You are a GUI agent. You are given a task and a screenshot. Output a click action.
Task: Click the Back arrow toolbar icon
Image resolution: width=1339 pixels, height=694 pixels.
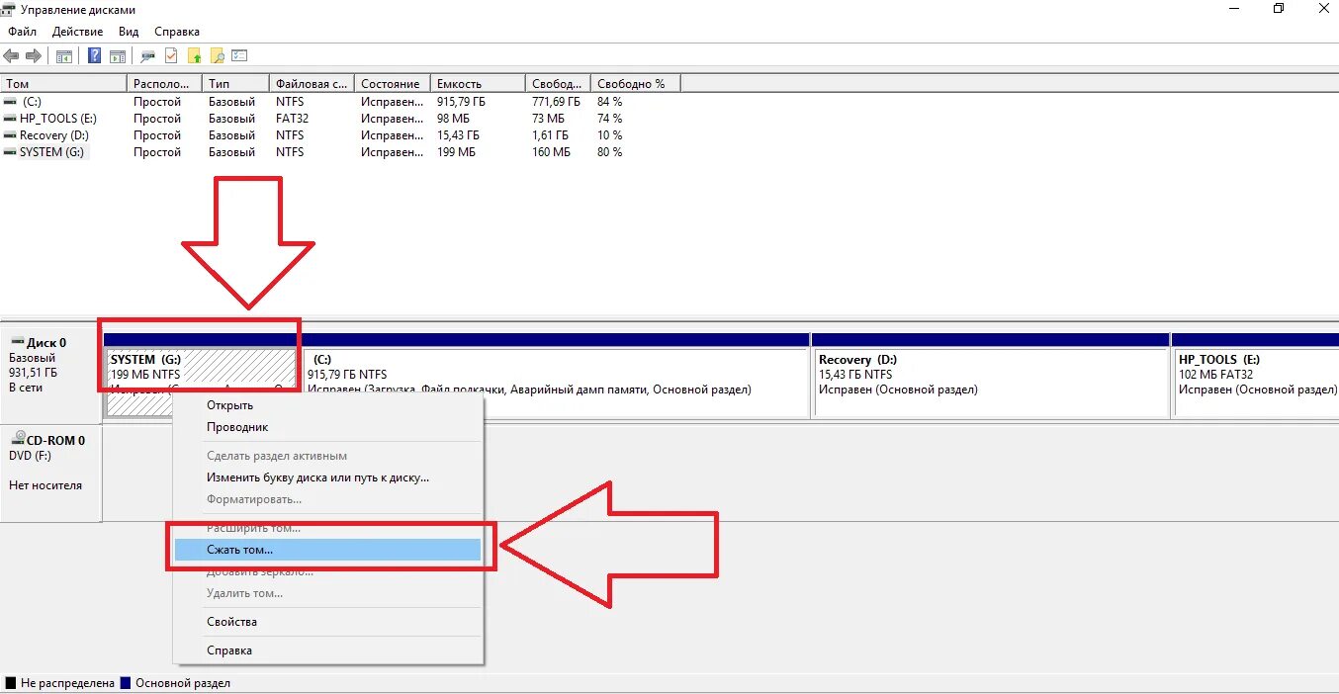pos(12,56)
